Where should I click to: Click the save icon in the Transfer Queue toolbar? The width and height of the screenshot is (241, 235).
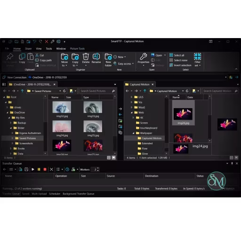(26, 169)
